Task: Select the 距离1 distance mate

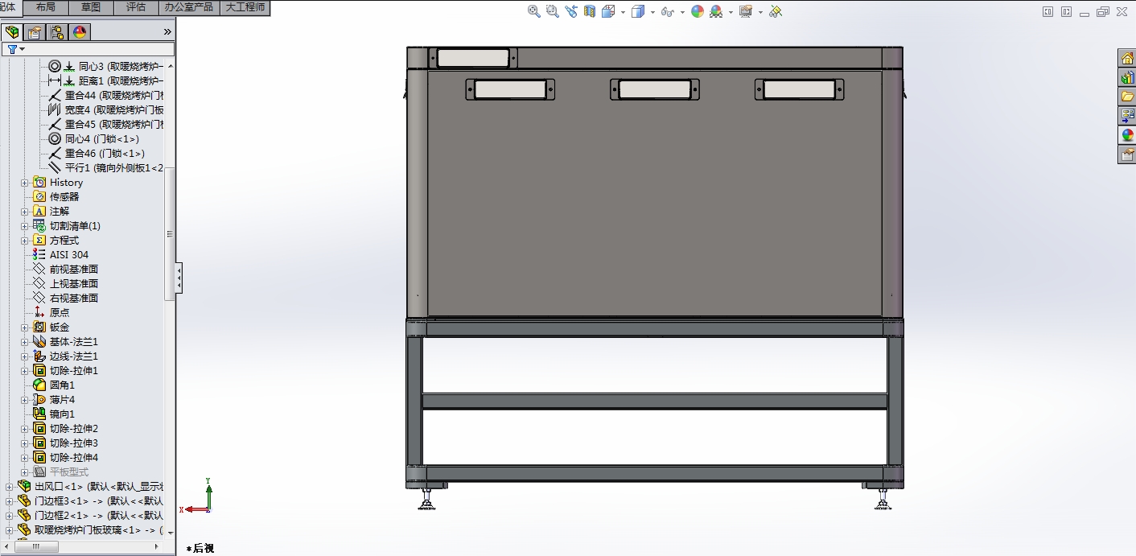Action: tap(106, 81)
